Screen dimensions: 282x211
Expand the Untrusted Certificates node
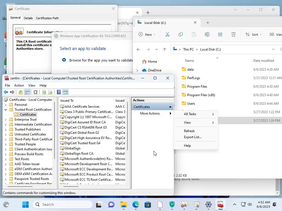coord(6,134)
